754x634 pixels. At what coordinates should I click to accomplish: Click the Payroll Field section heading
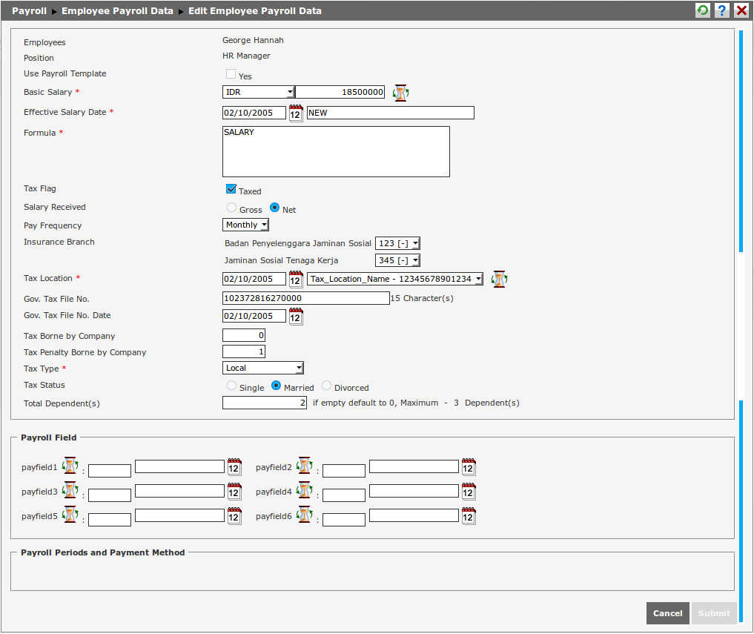click(49, 437)
